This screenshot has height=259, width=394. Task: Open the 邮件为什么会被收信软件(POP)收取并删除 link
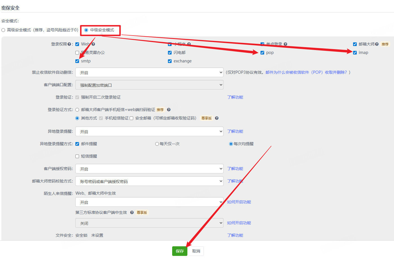point(306,72)
